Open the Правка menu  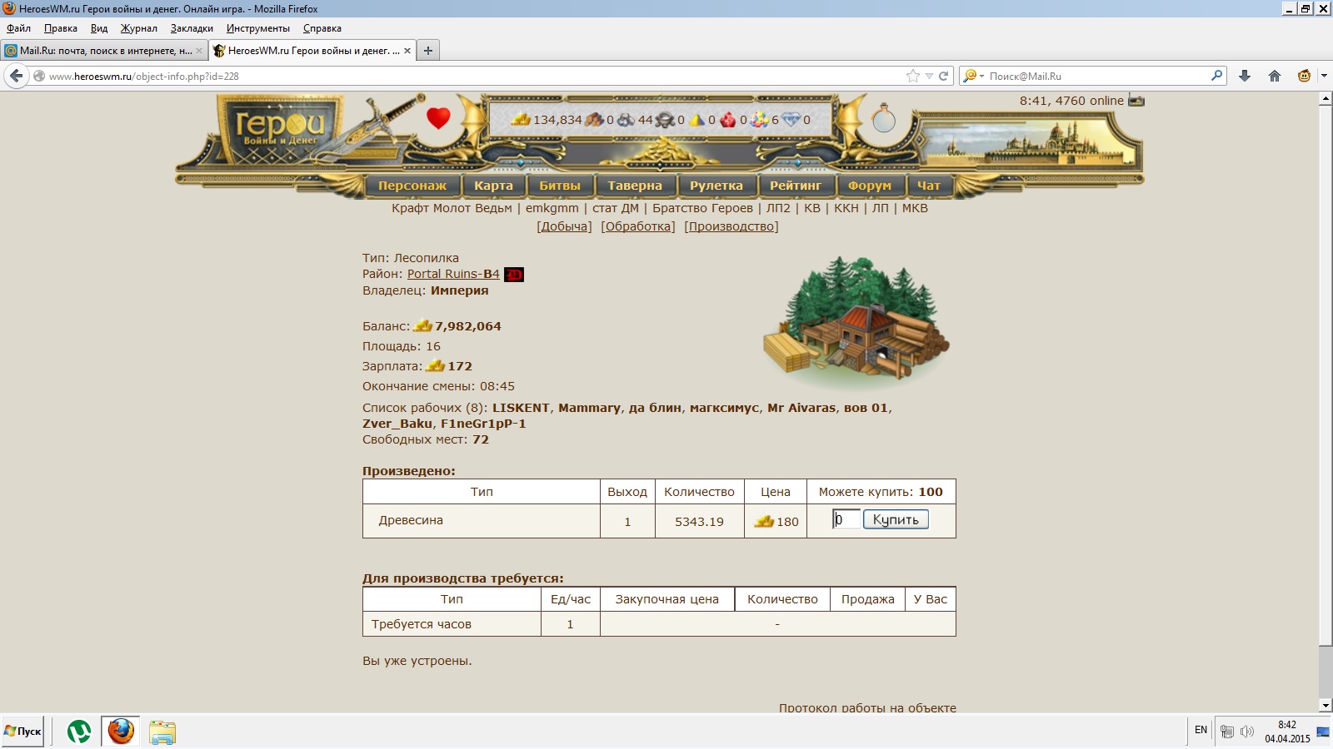61,28
